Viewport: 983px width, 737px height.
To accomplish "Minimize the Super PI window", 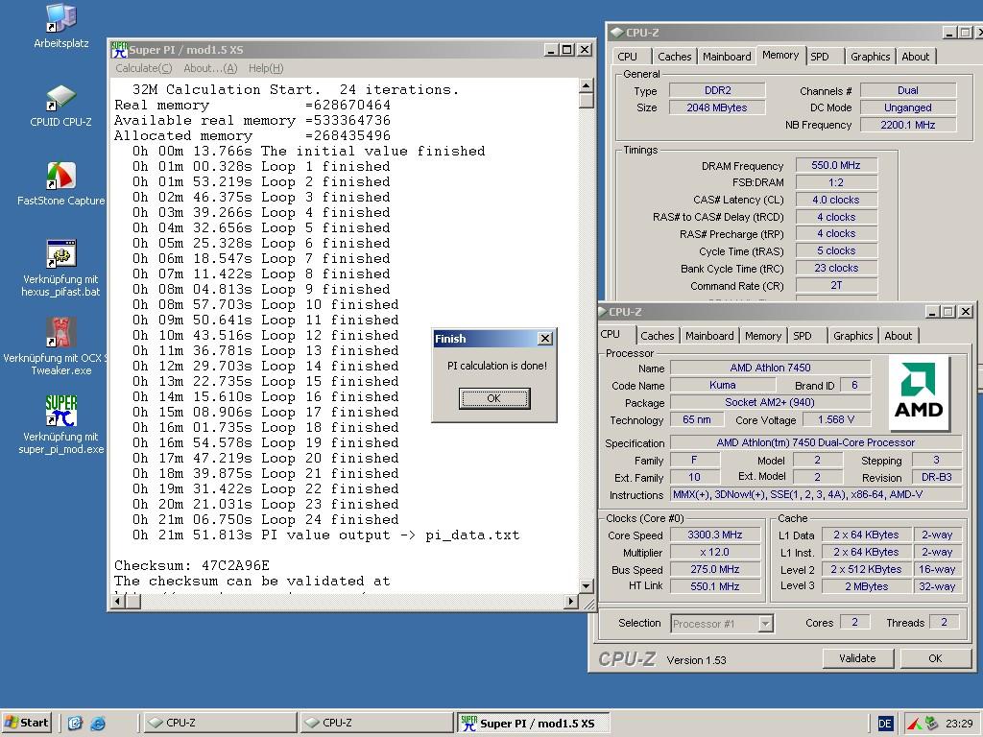I will click(x=551, y=50).
